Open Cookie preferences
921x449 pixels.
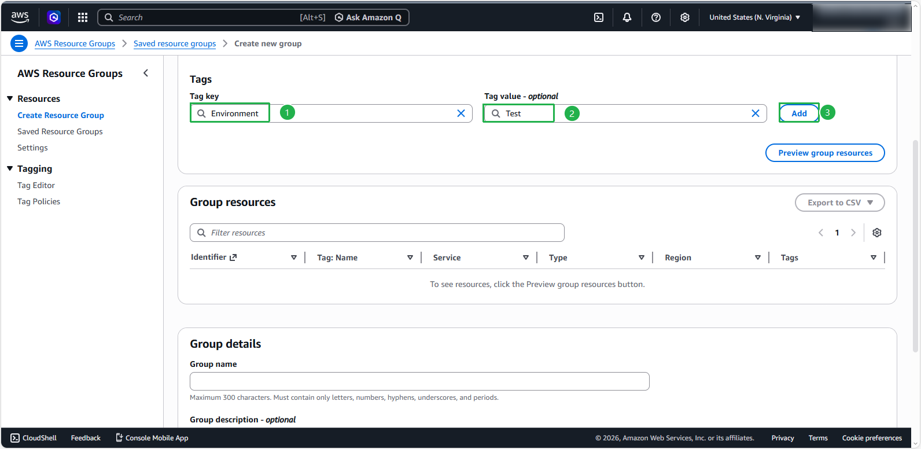(x=872, y=438)
